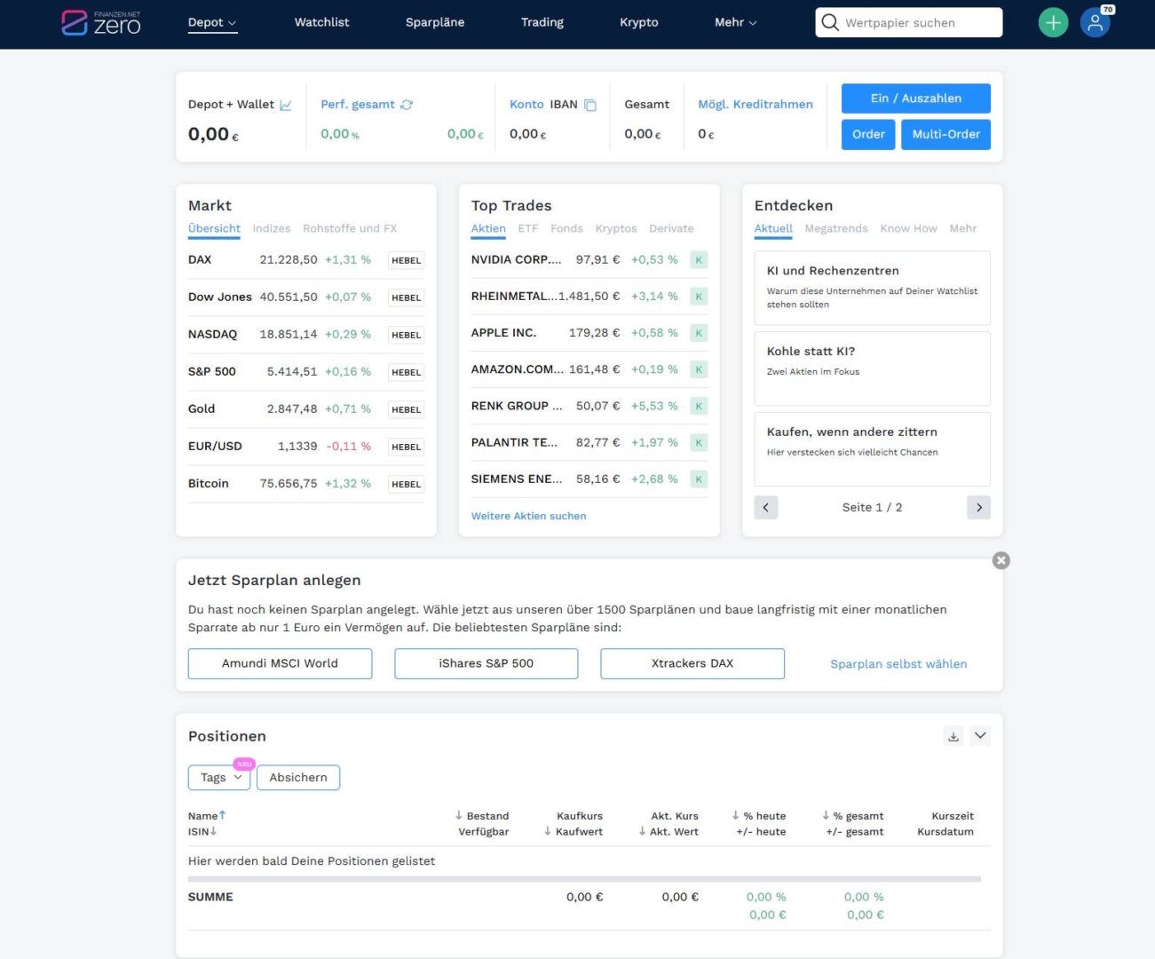Open the Krypto section
Viewport: 1155px width, 959px height.
[x=639, y=22]
